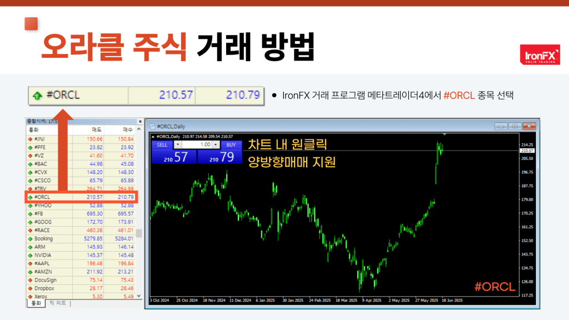Click the chart icon in the #ORCL,Daily title bar
Screen dimensions: 569x320
[152, 127]
